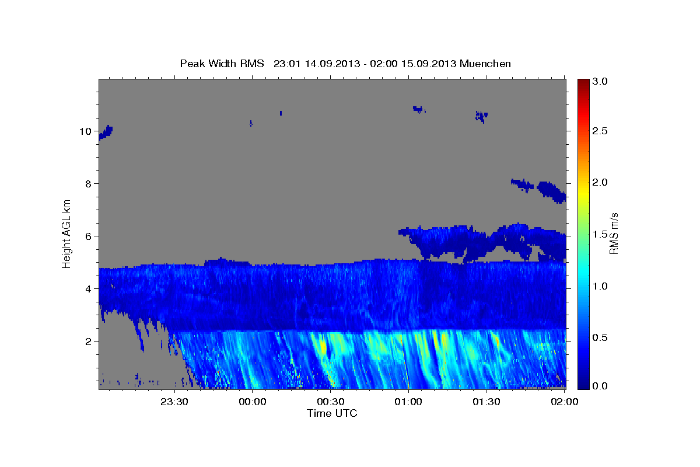
Task: Click the 00:30 time tick label
Action: coord(331,402)
